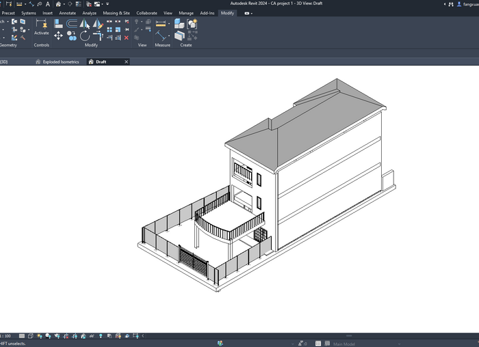Toggle Sun Path in view control bar

tap(40, 336)
